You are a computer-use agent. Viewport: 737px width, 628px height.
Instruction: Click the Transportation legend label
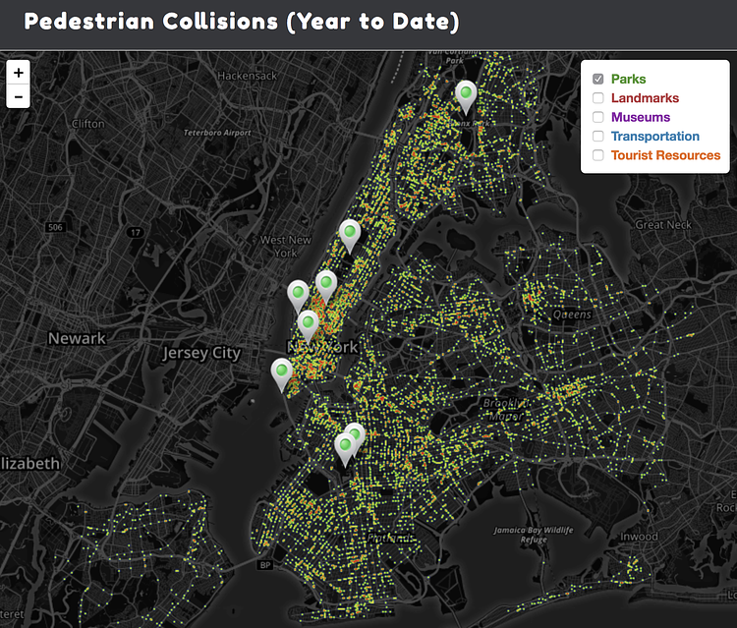[655, 137]
